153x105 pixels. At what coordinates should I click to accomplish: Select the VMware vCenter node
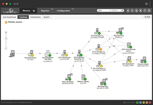84,78
